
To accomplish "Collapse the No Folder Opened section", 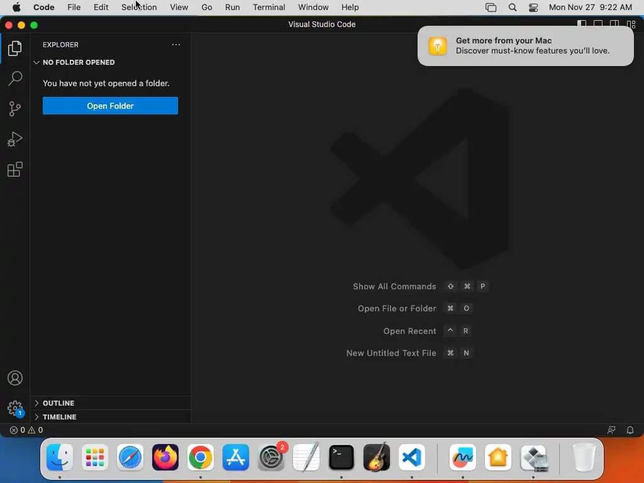I will click(x=110, y=62).
